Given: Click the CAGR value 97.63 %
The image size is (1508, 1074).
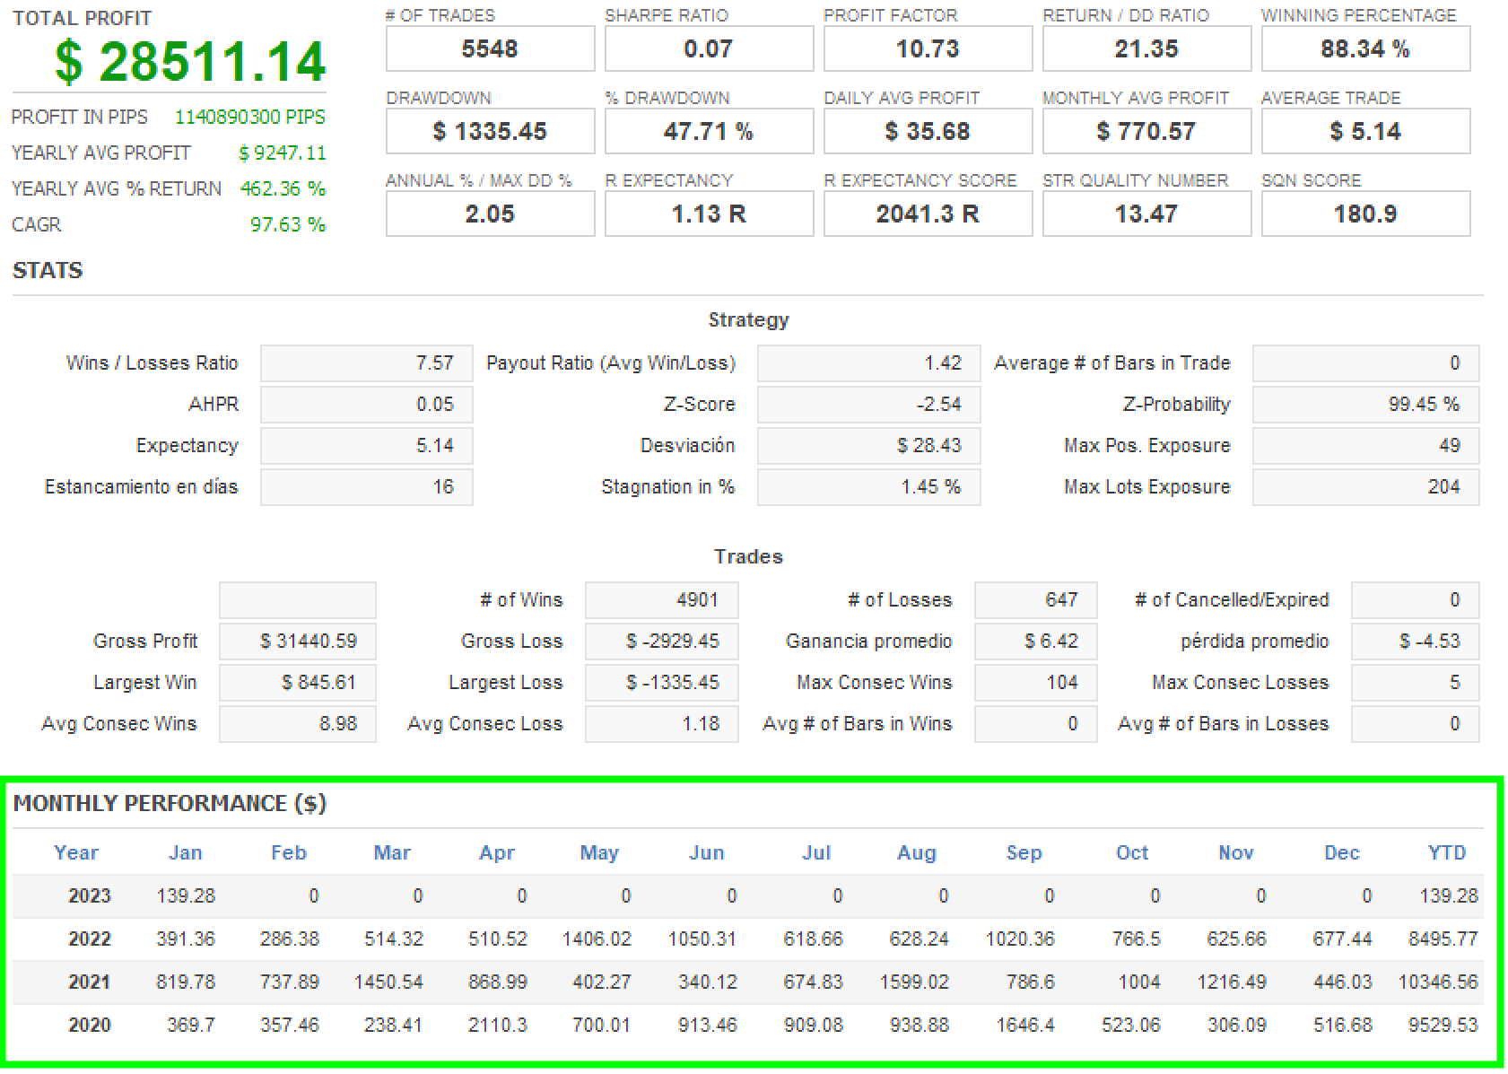Looking at the screenshot, I should tap(287, 224).
